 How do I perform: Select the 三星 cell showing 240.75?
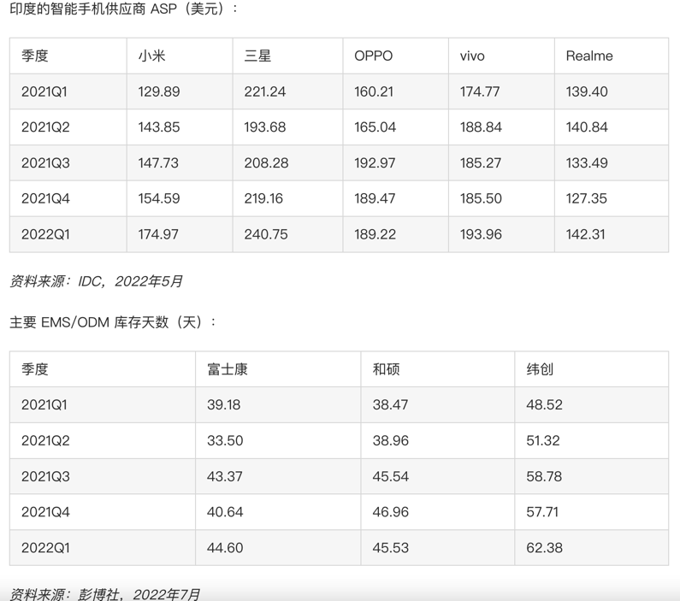266,233
